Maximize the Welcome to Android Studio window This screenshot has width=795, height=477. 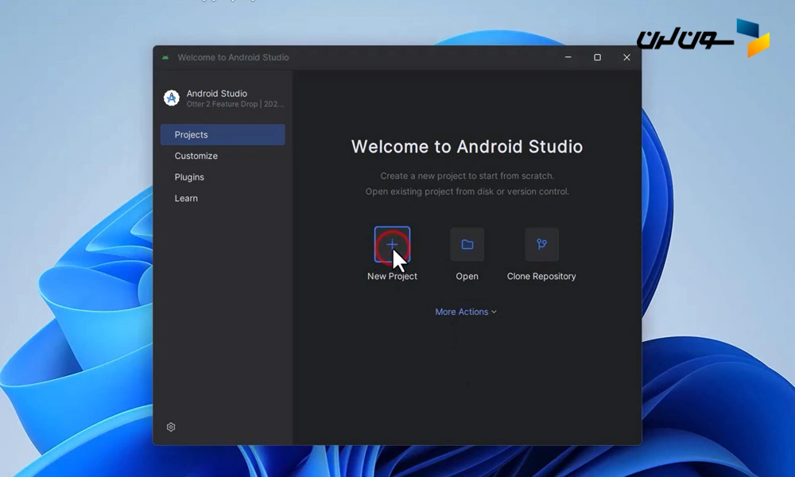[597, 57]
